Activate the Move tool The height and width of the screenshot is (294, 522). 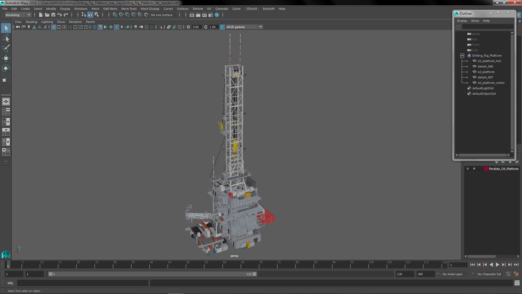6,58
